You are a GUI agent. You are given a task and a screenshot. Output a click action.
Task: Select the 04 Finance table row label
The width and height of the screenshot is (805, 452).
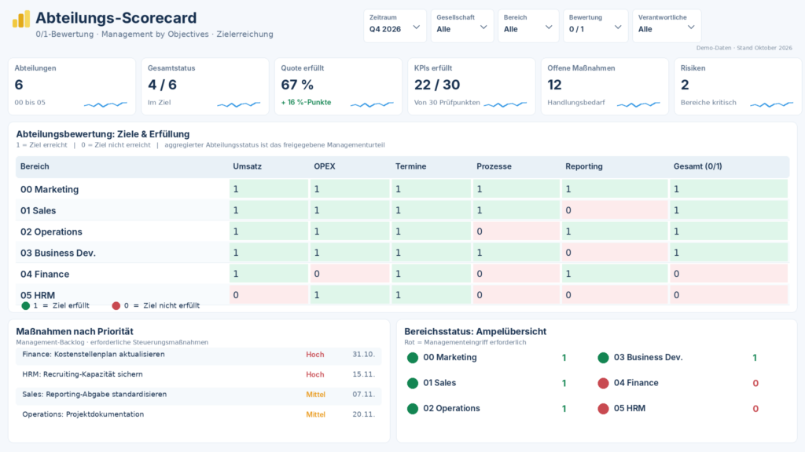click(45, 274)
